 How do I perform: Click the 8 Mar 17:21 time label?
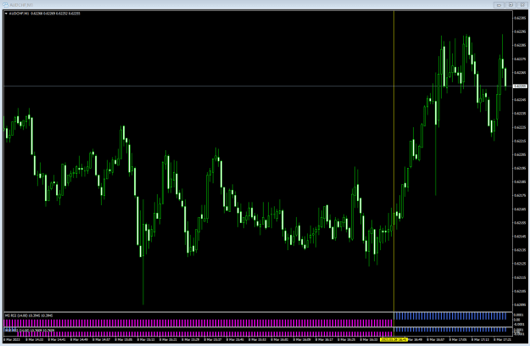point(503,339)
